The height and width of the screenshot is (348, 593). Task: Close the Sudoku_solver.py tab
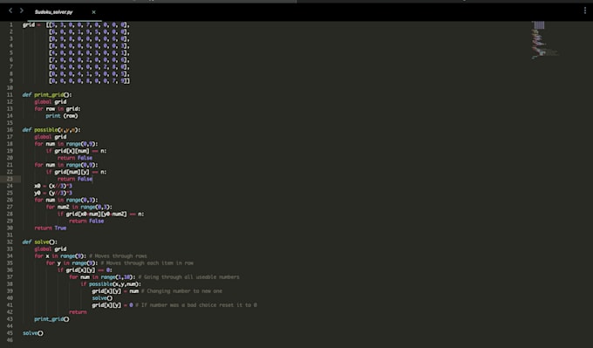94,12
